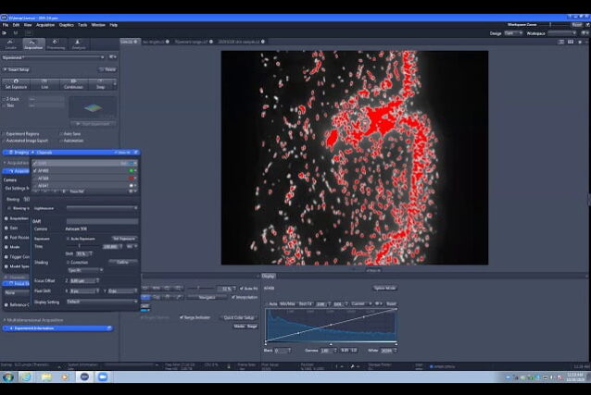Toggle the AF488 channel checkbox
The height and width of the screenshot is (395, 591).
33,171
